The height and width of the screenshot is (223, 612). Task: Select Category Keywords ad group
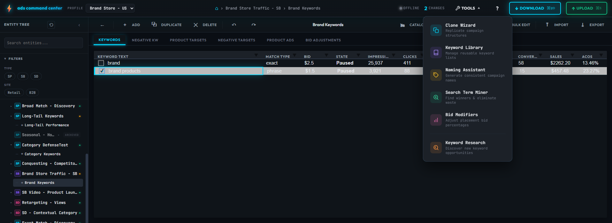pyautogui.click(x=42, y=154)
